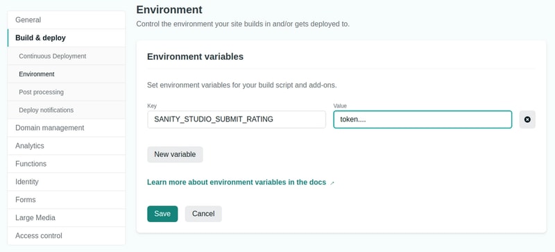
Task: Select Build & deploy in the sidebar
Action: tap(66, 38)
